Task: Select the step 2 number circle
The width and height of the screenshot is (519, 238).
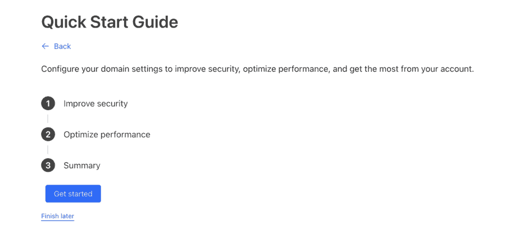Action: click(48, 135)
